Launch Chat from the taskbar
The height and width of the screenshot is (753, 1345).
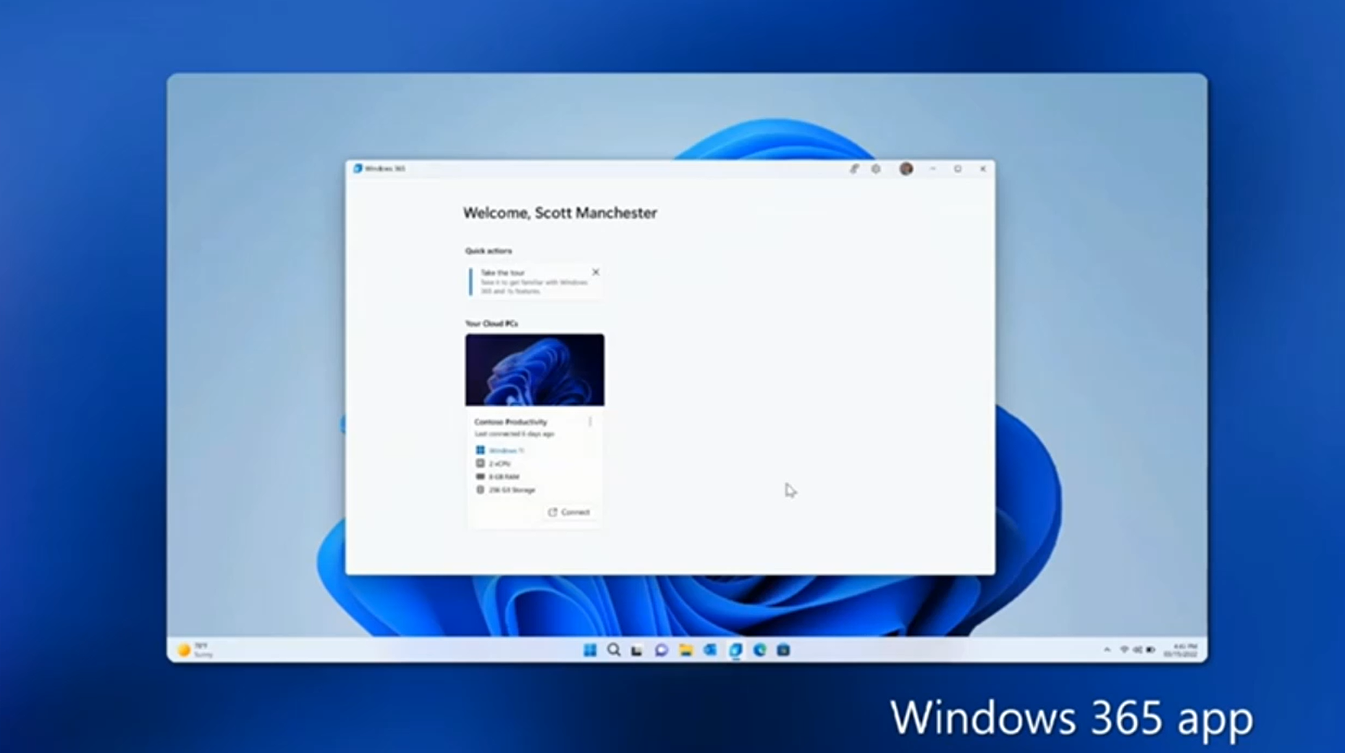(661, 650)
